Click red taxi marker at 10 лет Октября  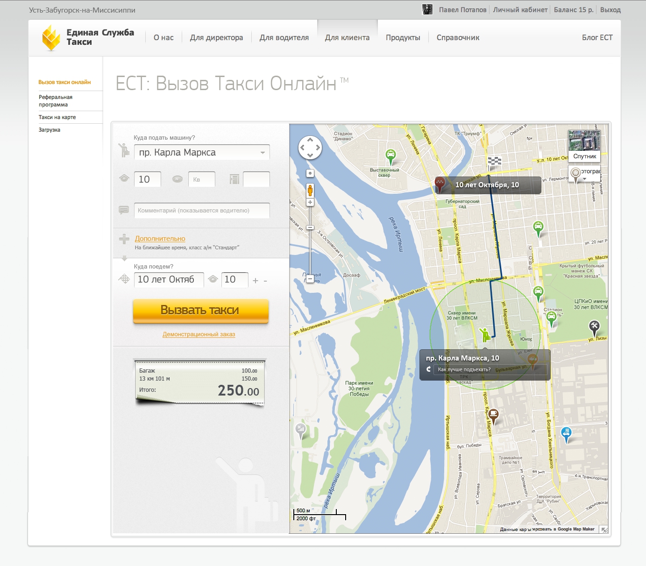tap(440, 184)
